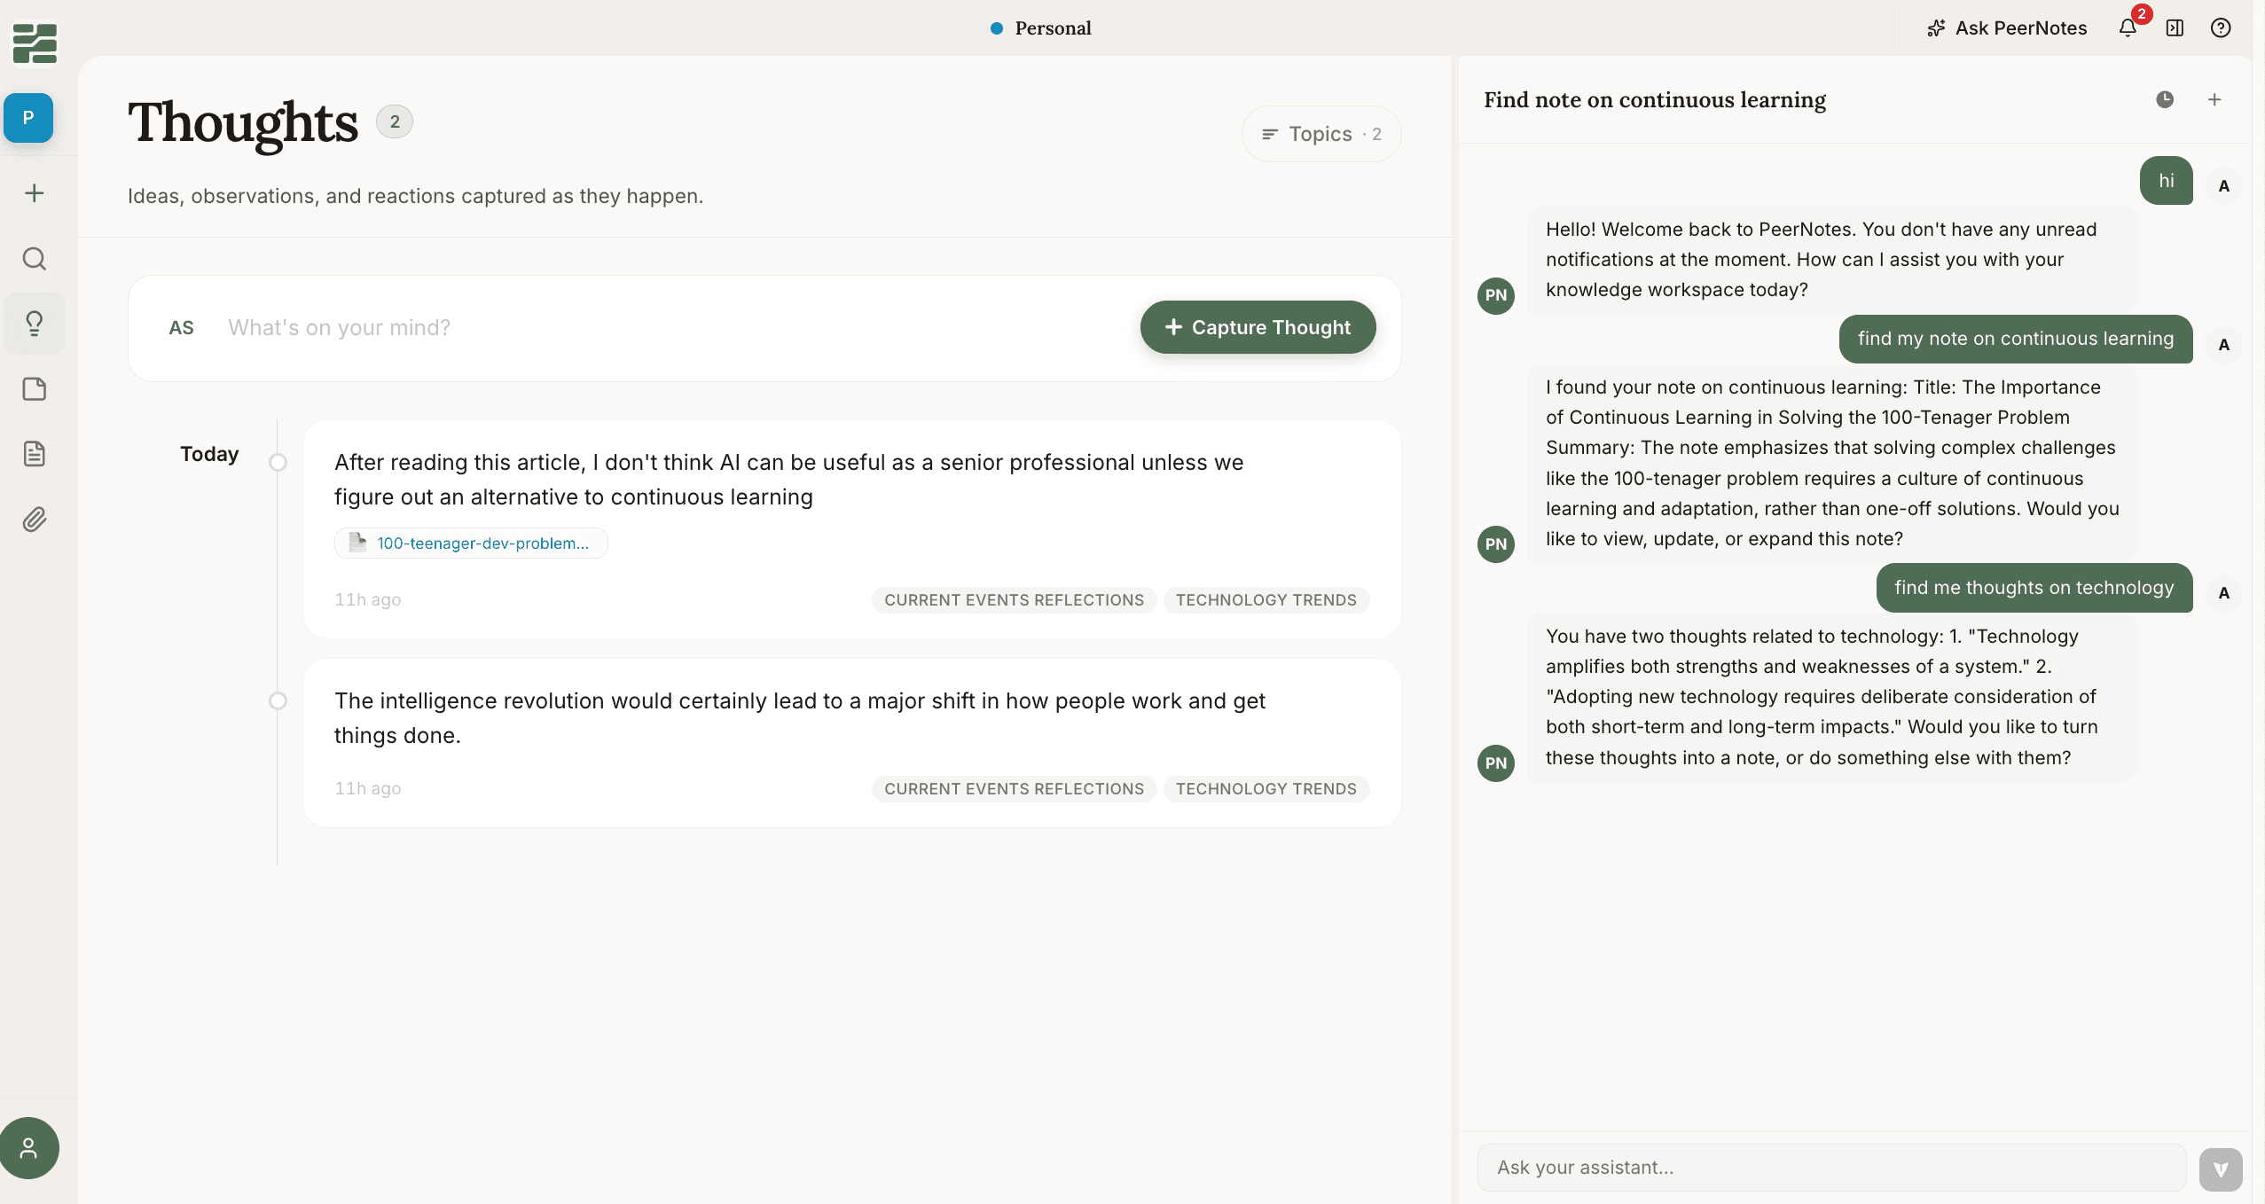Click timeline marker beside first thought
The width and height of the screenshot is (2265, 1204).
click(278, 462)
